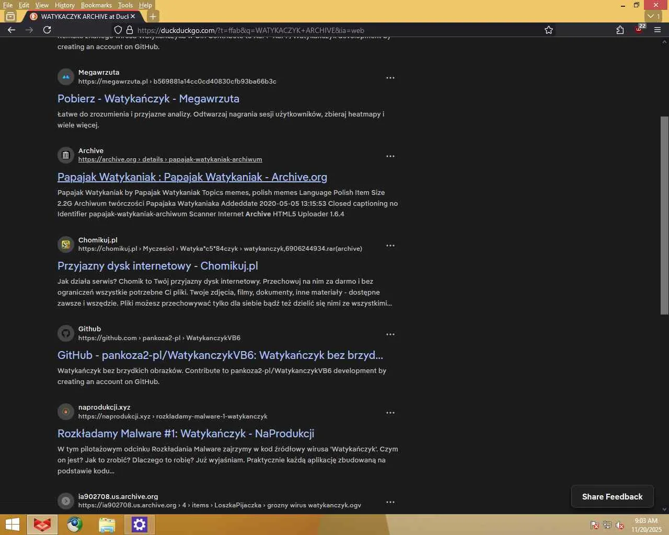Screen dimensions: 669x535
Task: Open the uBlock Origin extension icon
Action: [639, 29]
